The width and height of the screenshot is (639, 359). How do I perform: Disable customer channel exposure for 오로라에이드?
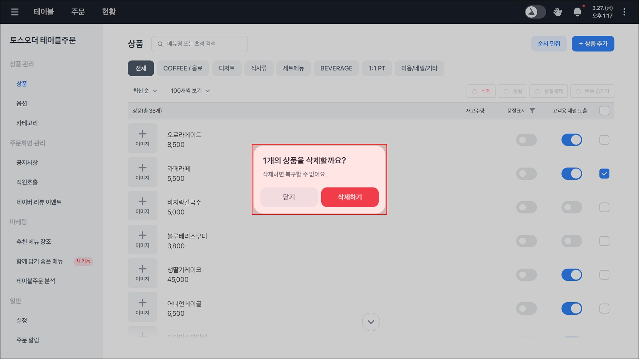point(571,140)
